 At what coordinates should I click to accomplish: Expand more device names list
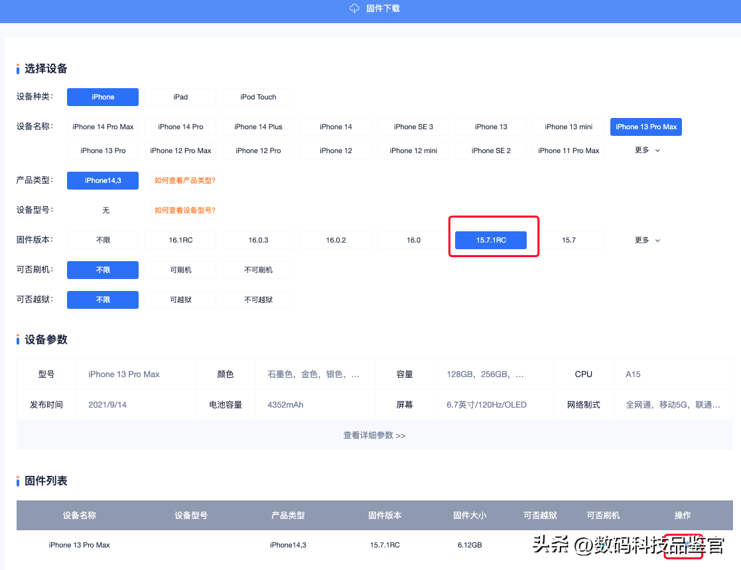point(647,150)
